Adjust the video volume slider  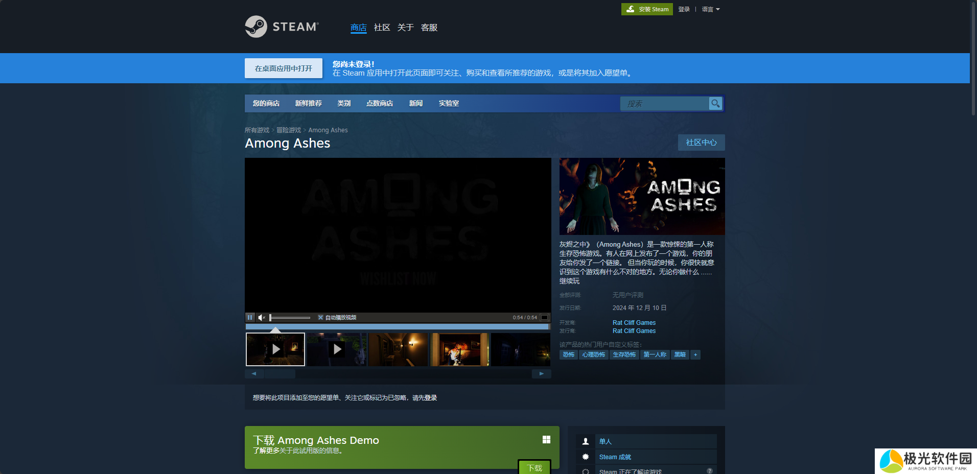(x=290, y=318)
